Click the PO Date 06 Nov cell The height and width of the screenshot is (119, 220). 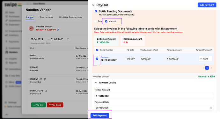[x=131, y=59]
